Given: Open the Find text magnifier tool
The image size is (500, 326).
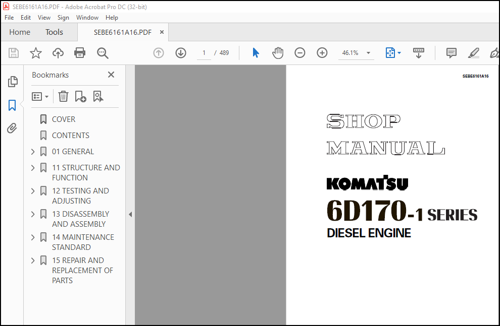Looking at the screenshot, I should point(103,53).
